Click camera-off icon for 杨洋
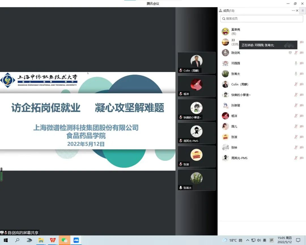Screen dimensions: 306x245 tap(301, 116)
